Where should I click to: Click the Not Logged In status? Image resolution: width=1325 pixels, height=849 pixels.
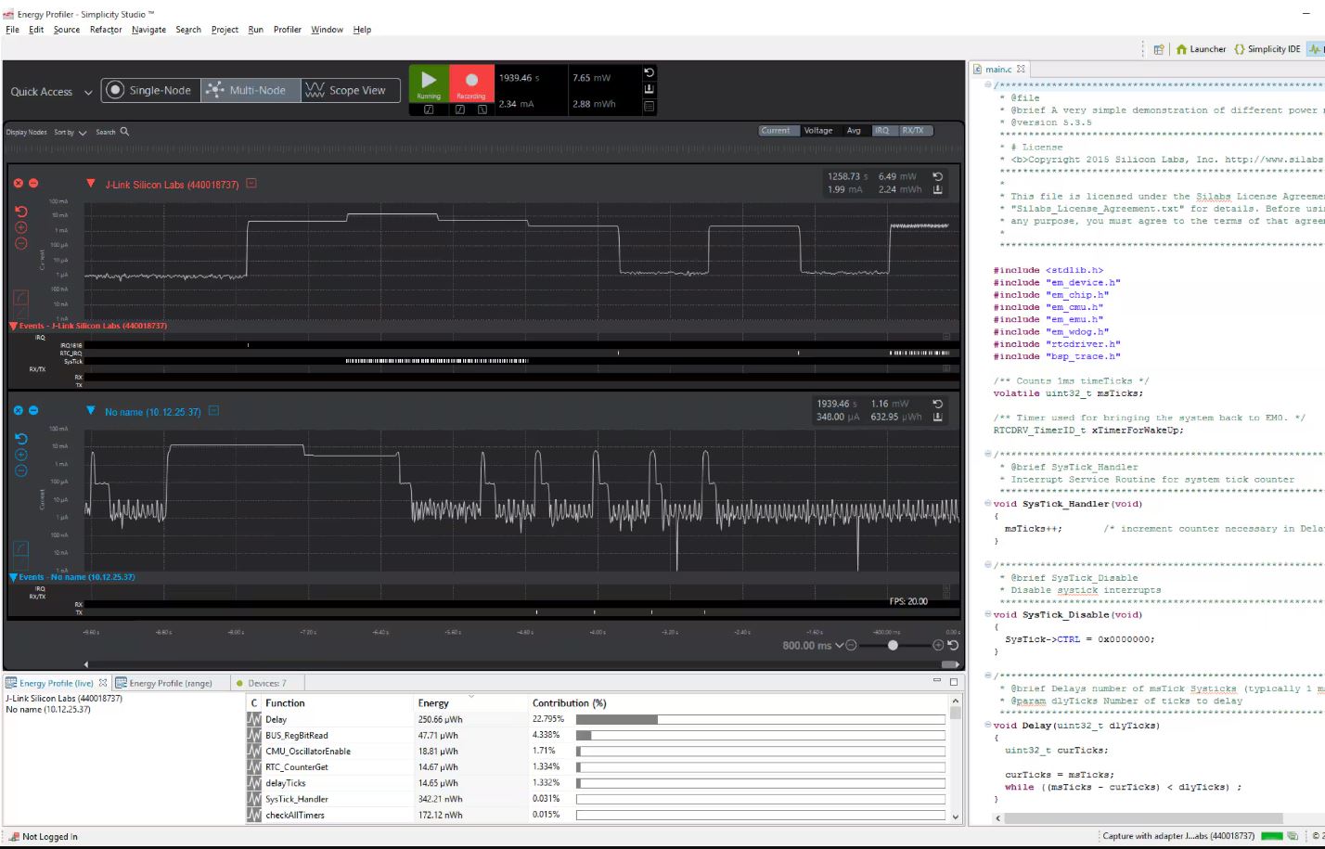tap(43, 837)
